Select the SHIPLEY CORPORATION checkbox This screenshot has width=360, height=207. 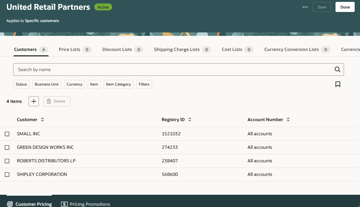[x=7, y=175]
